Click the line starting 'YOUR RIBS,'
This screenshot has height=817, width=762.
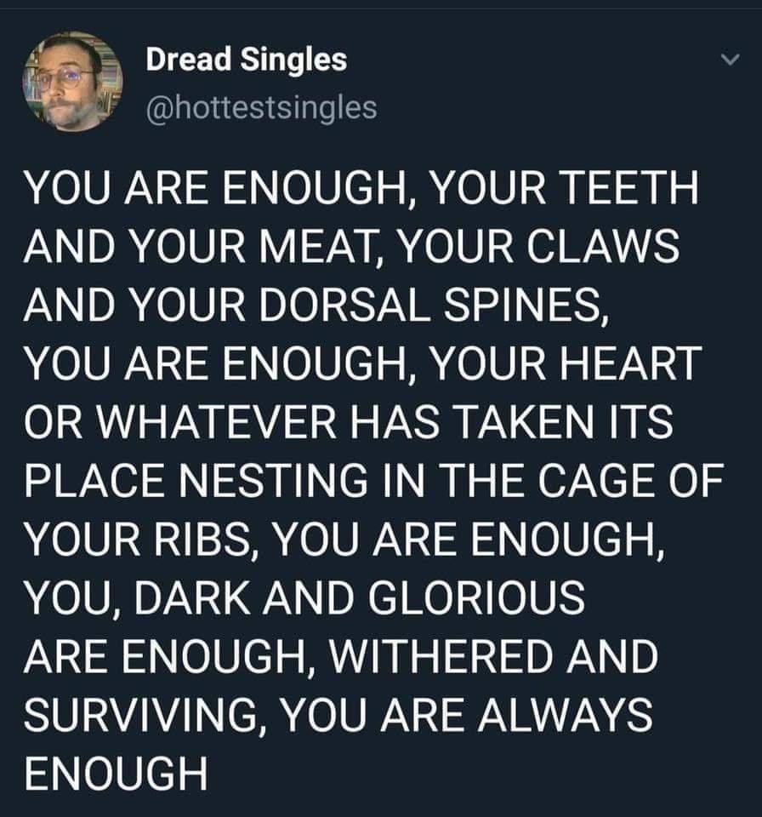coord(343,539)
